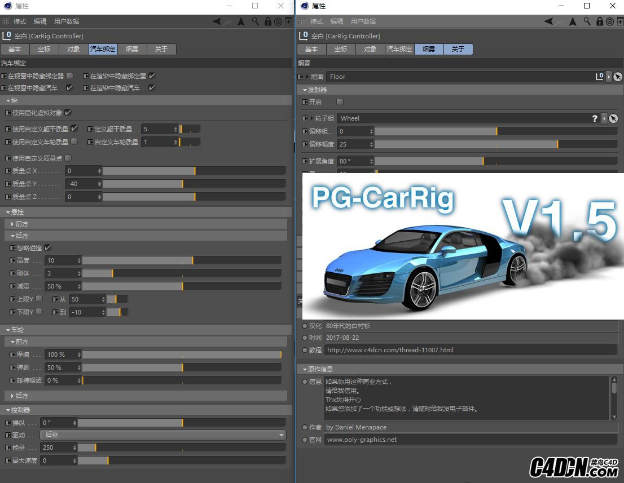Click the 信息 text box scrollbar

[614, 398]
